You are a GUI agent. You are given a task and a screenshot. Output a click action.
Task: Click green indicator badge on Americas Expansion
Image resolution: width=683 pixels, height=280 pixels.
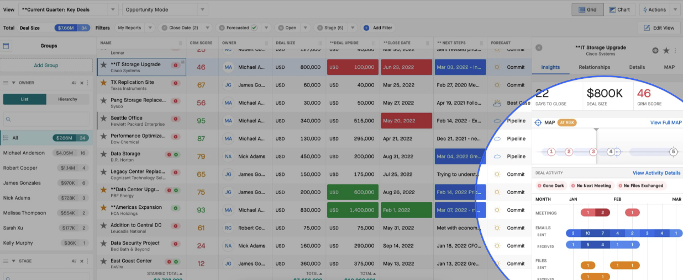tap(176, 208)
